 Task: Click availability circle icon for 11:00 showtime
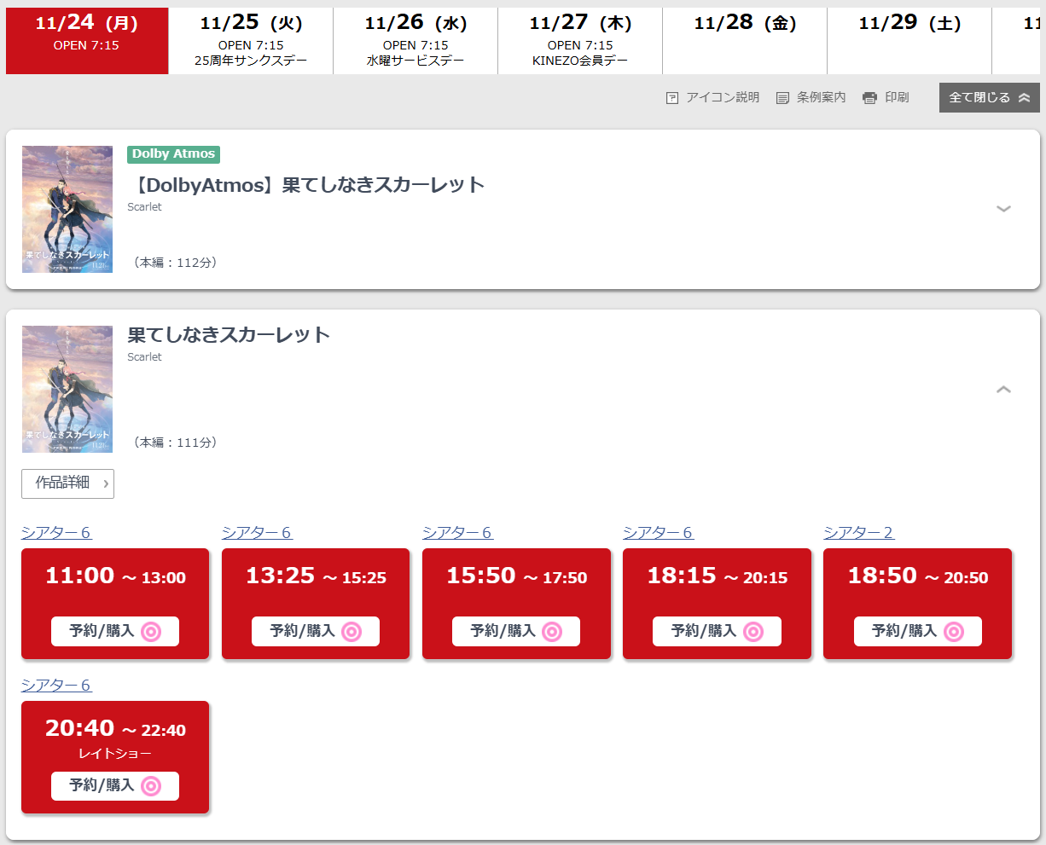[151, 632]
